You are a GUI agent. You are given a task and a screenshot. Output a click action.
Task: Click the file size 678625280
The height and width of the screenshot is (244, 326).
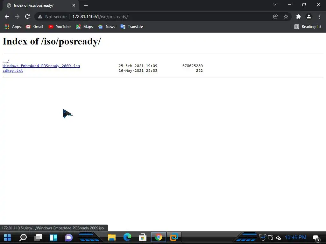193,66
